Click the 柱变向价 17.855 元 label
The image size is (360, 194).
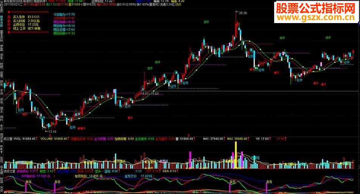pyautogui.click(x=88, y=176)
